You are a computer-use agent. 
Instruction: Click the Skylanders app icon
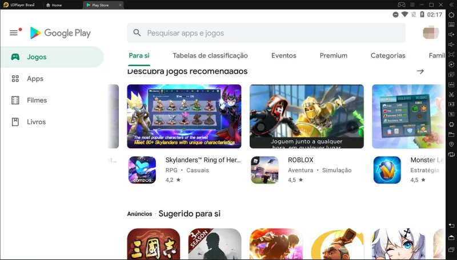[142, 170]
